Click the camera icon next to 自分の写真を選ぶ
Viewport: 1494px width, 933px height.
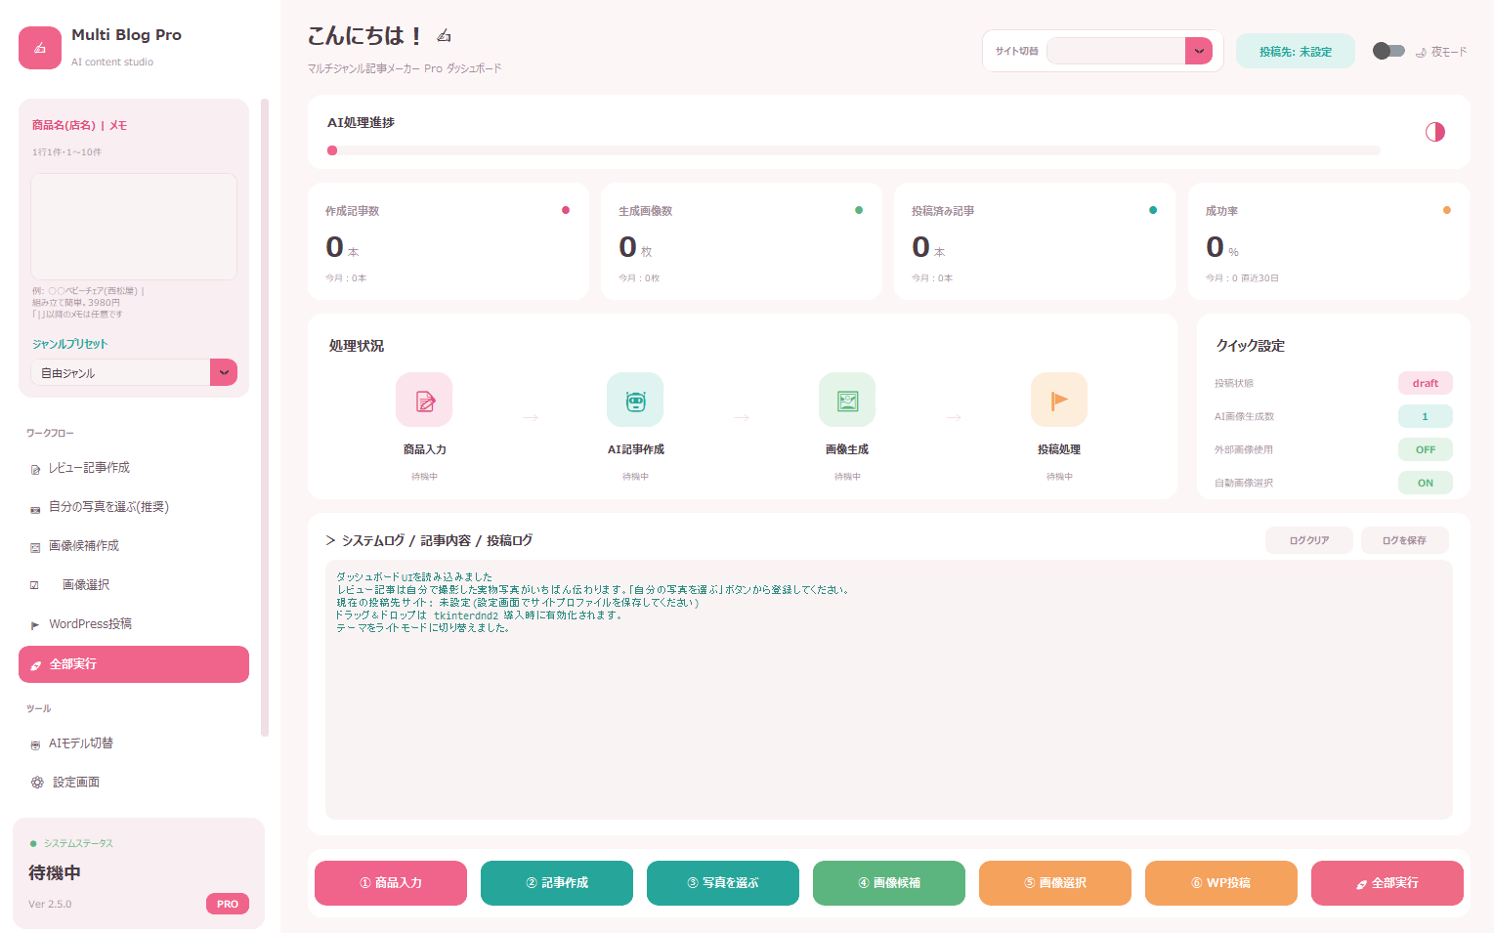(x=35, y=508)
